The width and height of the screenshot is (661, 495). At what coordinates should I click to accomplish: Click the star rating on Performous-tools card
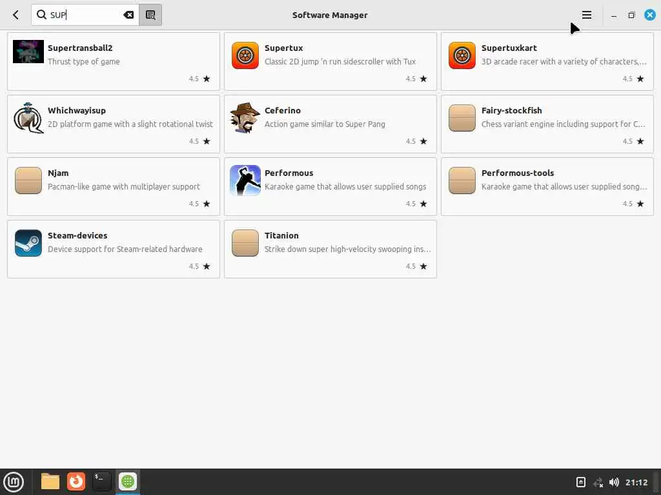(640, 204)
